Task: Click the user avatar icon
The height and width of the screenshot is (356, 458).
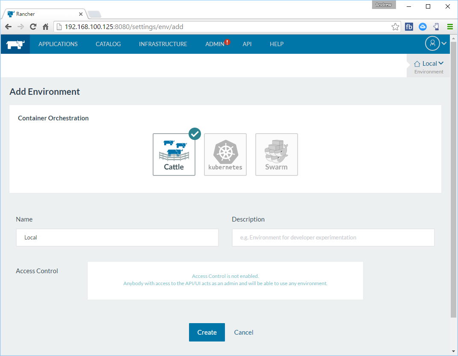Action: click(432, 44)
